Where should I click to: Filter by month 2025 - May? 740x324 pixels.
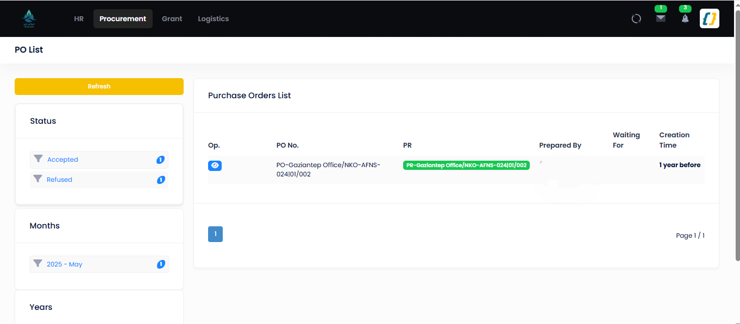click(99, 264)
